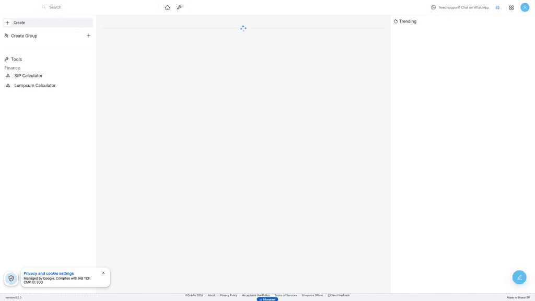
Task: Click the floating blue compose pencil button
Action: point(519,277)
